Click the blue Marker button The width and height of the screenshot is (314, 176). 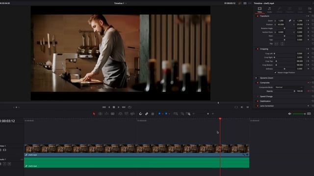click(166, 113)
